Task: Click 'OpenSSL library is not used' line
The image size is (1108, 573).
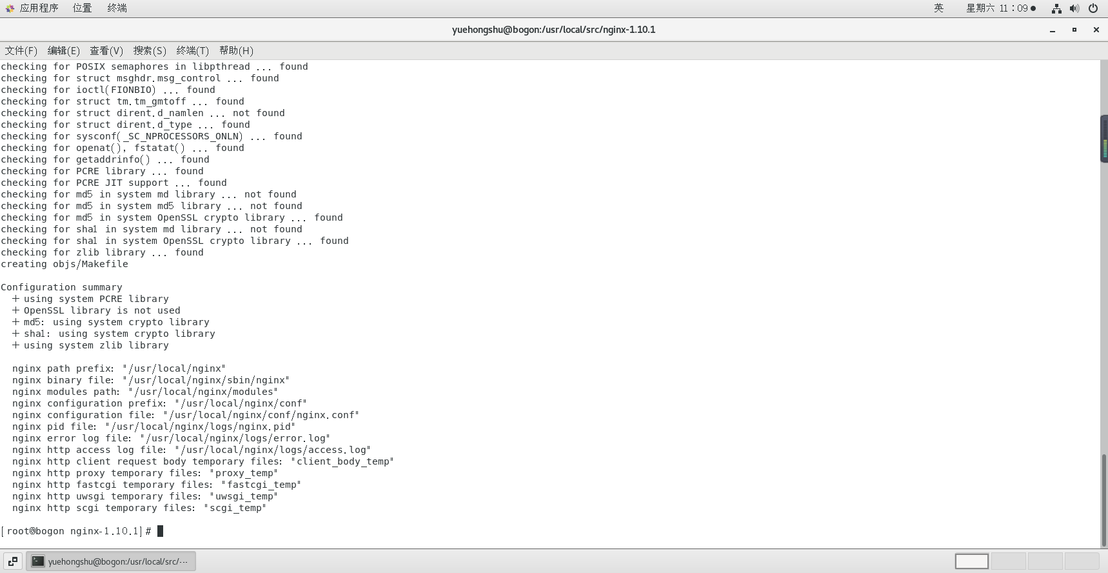Action: pos(96,310)
